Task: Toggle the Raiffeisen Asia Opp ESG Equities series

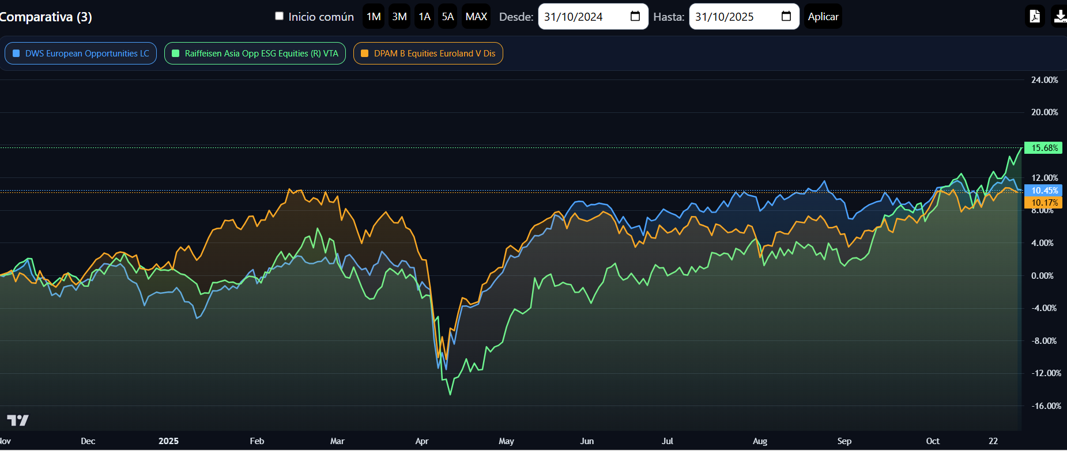Action: (255, 54)
